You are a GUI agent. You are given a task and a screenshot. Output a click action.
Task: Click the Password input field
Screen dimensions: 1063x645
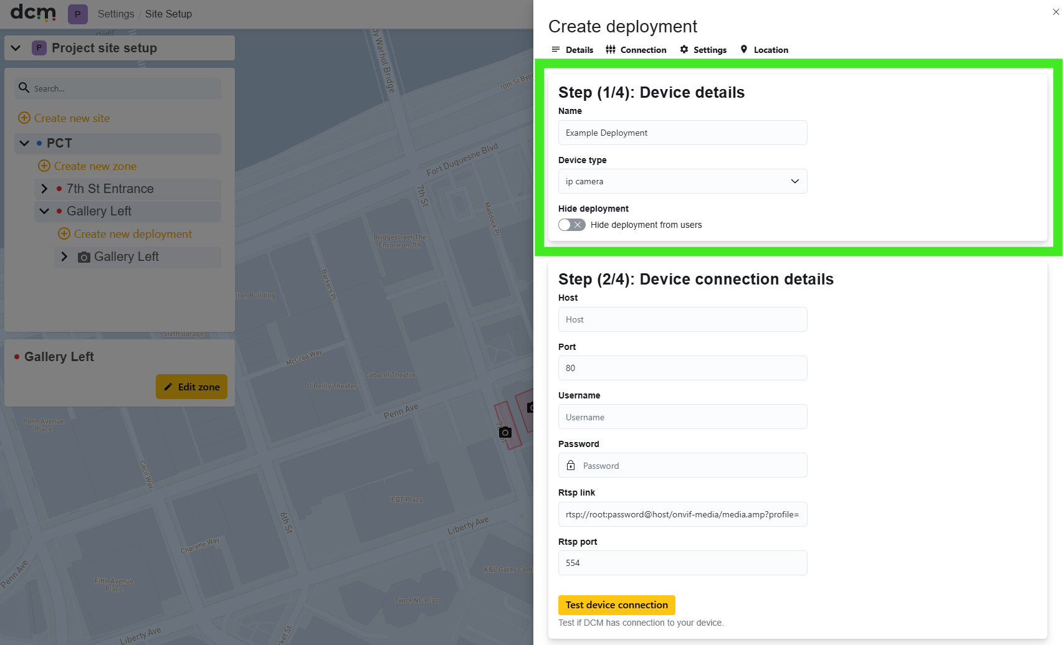pos(683,465)
